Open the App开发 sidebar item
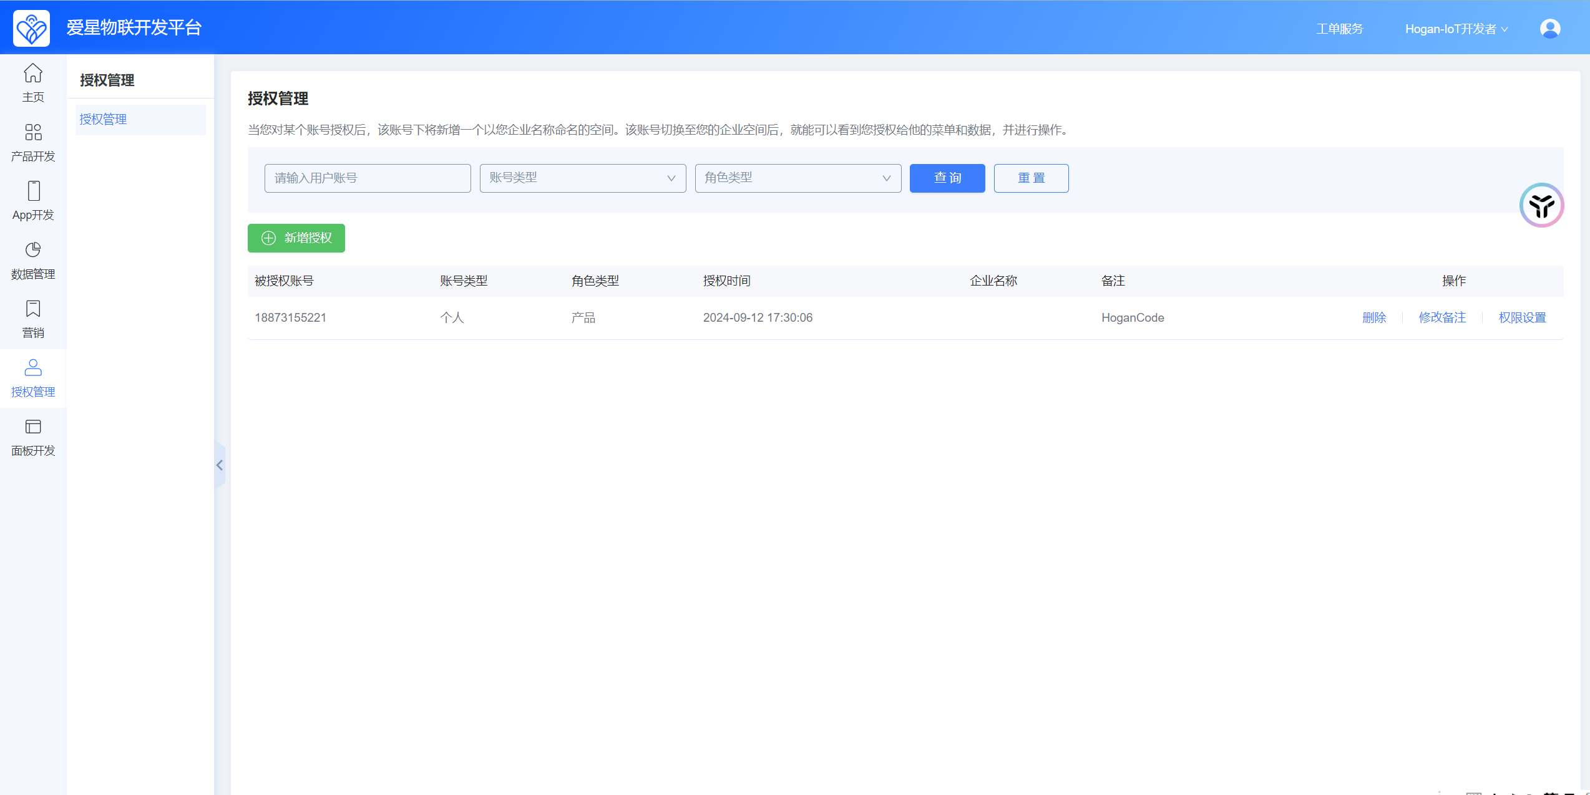Image resolution: width=1590 pixels, height=795 pixels. pos(33,201)
